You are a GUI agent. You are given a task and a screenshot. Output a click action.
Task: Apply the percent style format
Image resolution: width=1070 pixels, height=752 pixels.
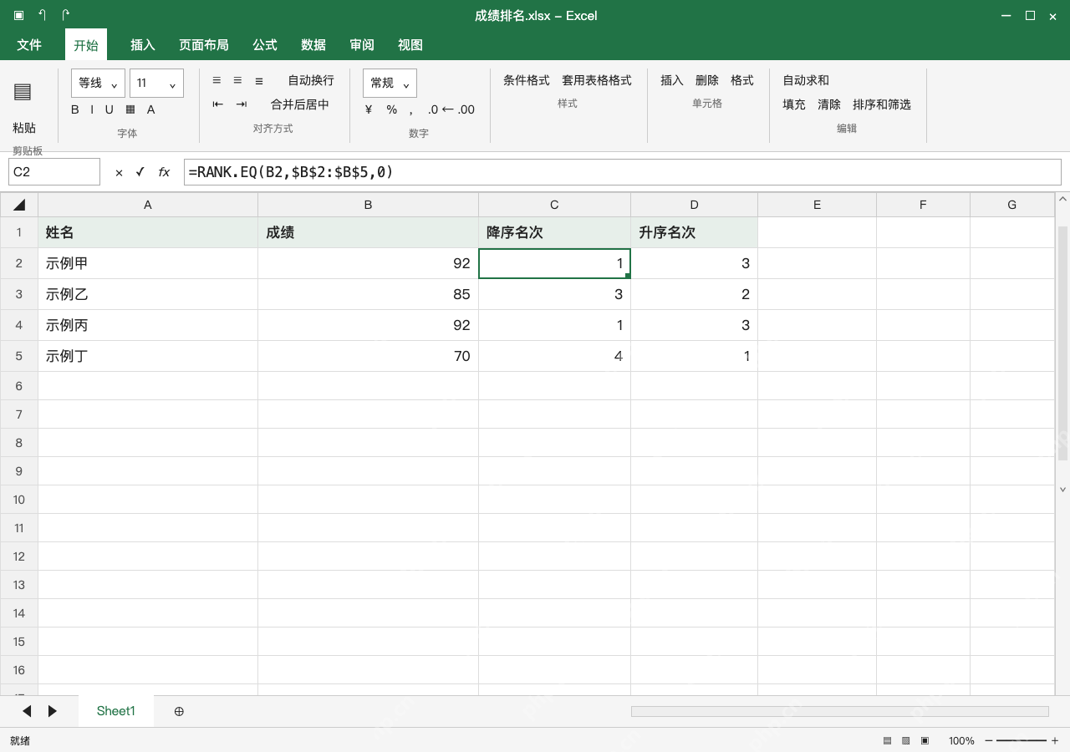coord(391,109)
